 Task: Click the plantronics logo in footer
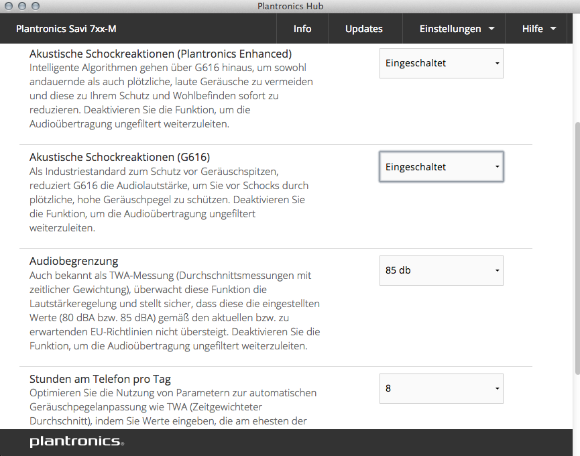click(77, 441)
